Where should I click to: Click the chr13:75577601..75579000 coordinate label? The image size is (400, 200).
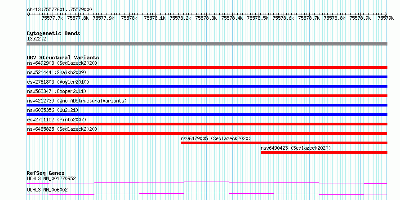pyautogui.click(x=59, y=9)
